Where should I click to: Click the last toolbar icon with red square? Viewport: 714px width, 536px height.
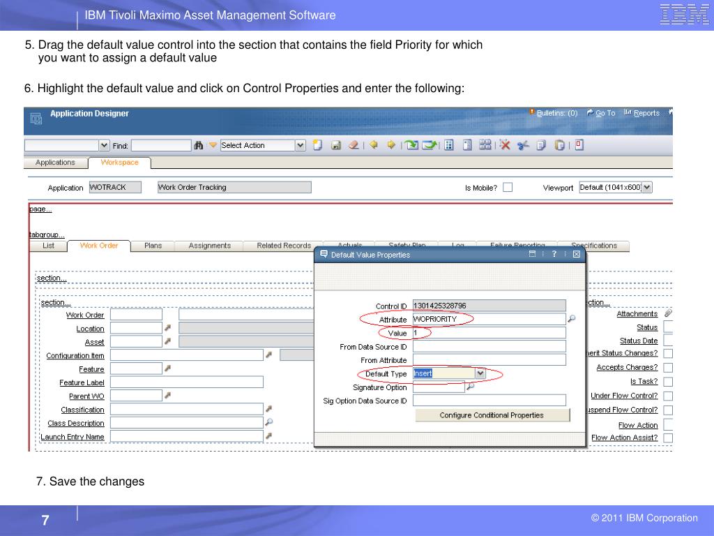579,145
